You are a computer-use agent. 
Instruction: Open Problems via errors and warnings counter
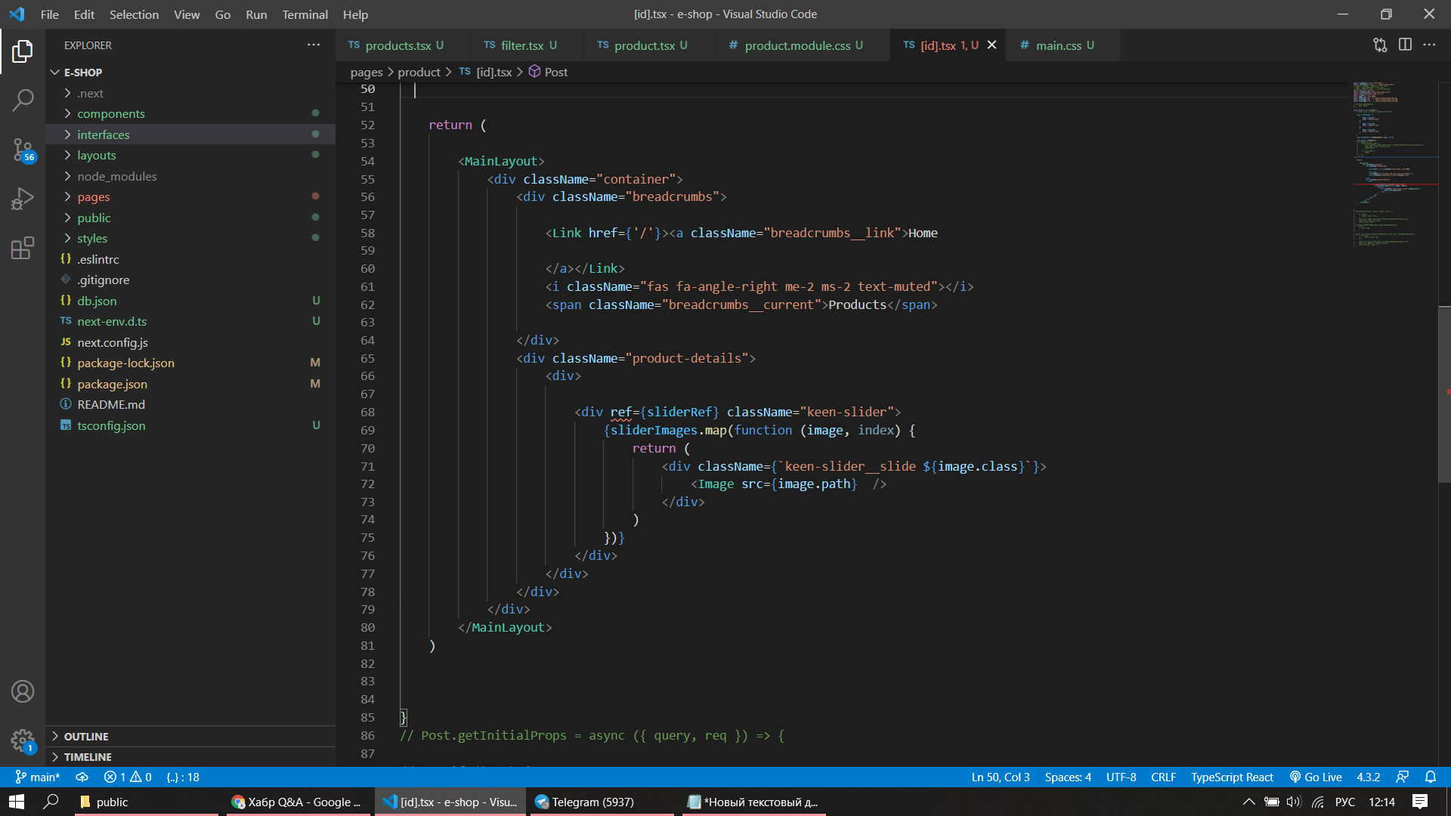click(x=128, y=777)
